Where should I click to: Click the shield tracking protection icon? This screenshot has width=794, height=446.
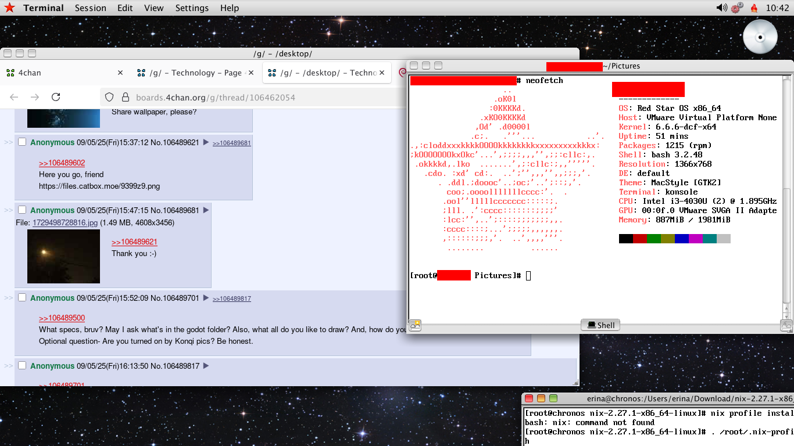click(109, 97)
